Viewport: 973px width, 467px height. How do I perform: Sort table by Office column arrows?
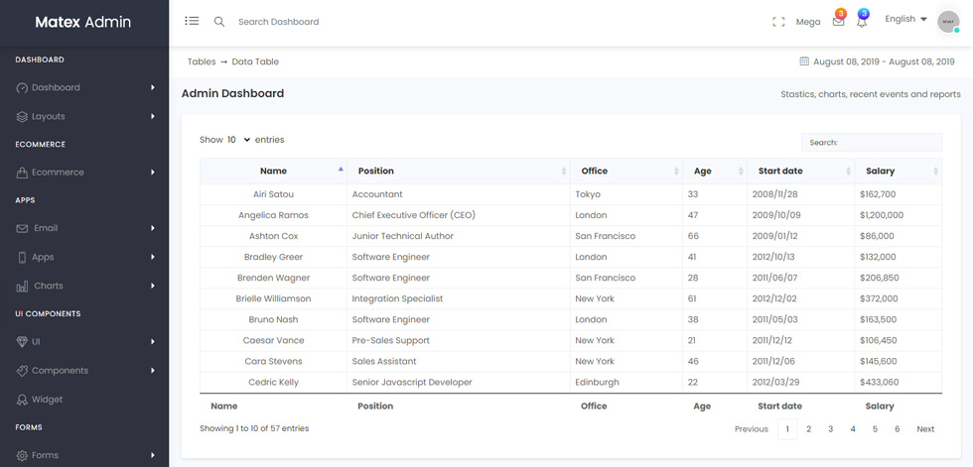[676, 171]
